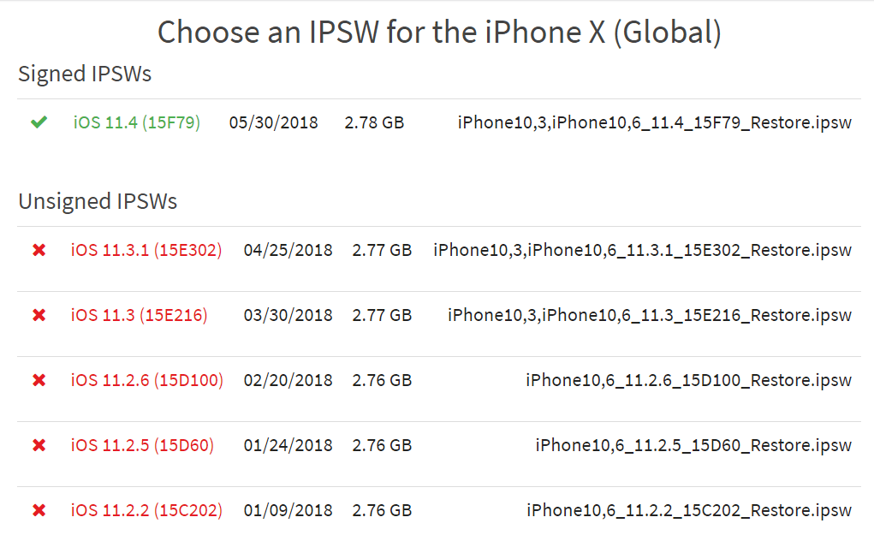Choose the iOS 11.2.6 (15D100) firmware link
Viewport: 874px width, 547px height.
(x=146, y=380)
